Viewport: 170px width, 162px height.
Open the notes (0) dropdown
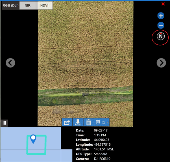[101, 122]
